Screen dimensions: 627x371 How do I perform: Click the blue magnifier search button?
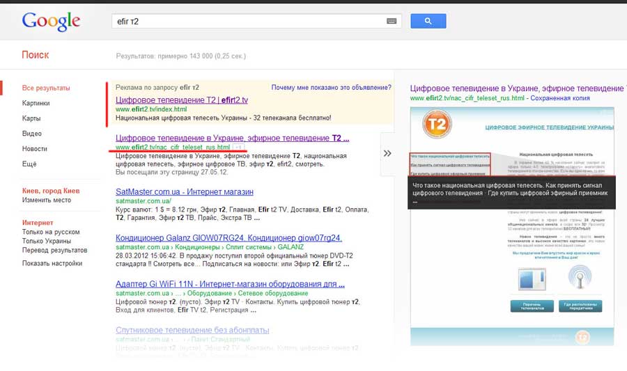pos(428,21)
